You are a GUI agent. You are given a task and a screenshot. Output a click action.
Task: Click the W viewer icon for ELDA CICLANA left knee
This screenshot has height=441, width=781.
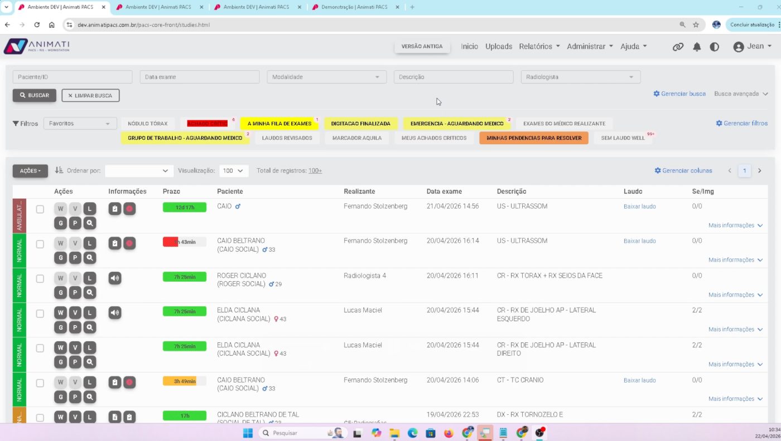pos(60,312)
